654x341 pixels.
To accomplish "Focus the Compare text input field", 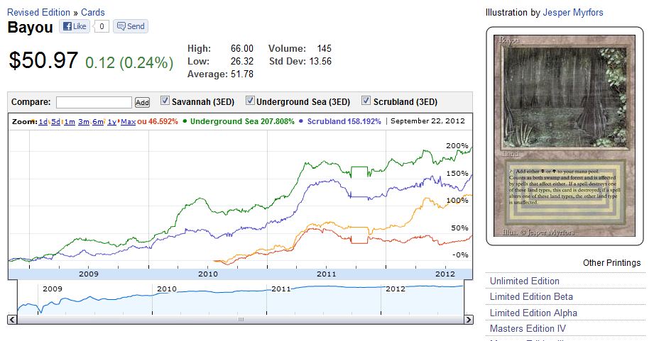I will click(94, 102).
